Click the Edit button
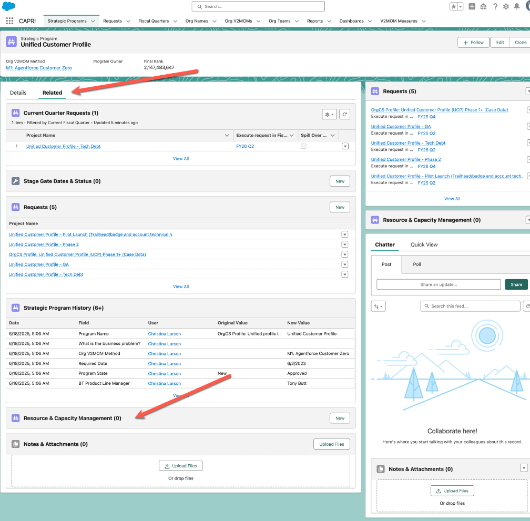Image resolution: width=530 pixels, height=521 pixels. click(x=500, y=43)
